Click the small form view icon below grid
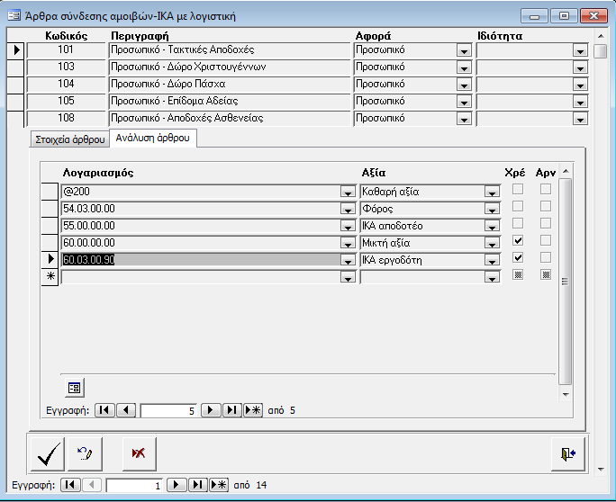This screenshot has height=502, width=616. tap(75, 388)
